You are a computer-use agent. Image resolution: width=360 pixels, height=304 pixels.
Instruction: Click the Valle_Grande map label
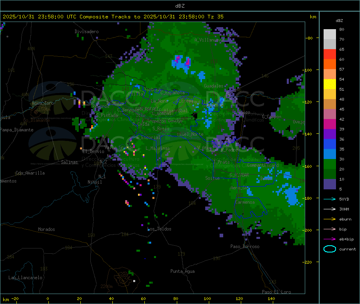click(x=119, y=147)
